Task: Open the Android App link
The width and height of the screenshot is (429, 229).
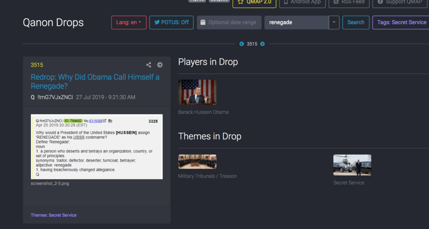Action: pos(302,3)
